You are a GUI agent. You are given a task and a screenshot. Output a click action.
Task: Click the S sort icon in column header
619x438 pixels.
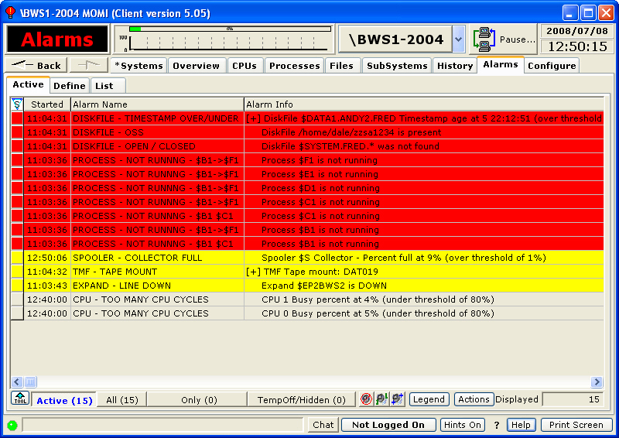coord(17,104)
